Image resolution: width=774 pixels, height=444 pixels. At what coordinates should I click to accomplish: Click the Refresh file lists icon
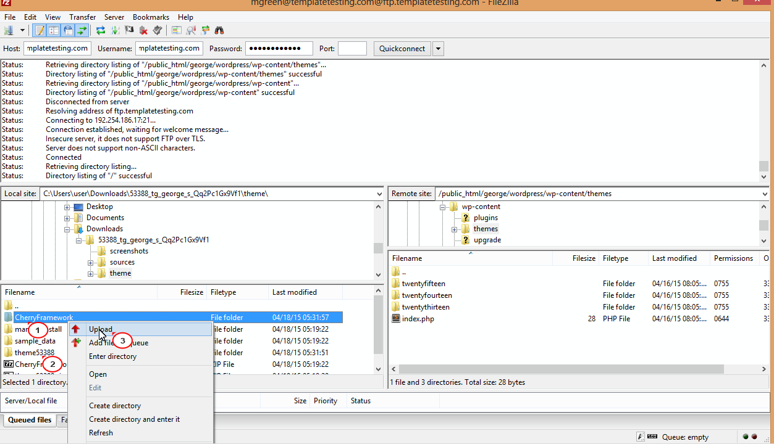[x=100, y=30]
